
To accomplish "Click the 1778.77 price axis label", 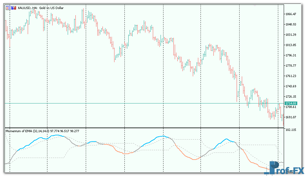I will click(290, 66).
